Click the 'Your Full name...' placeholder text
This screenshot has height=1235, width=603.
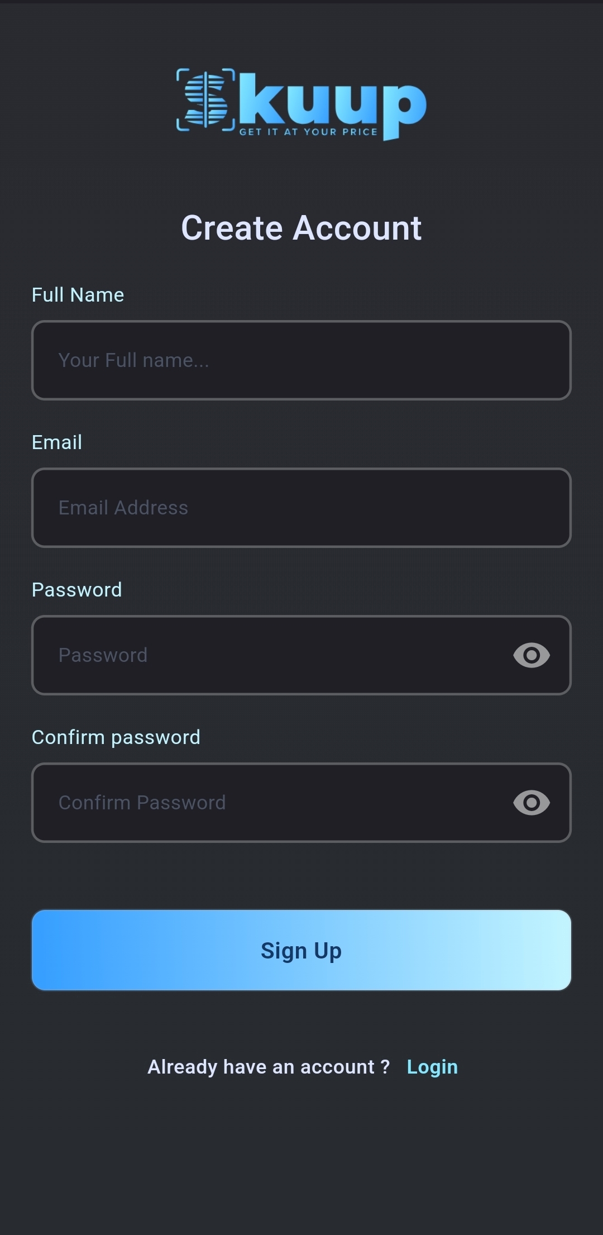coord(133,360)
